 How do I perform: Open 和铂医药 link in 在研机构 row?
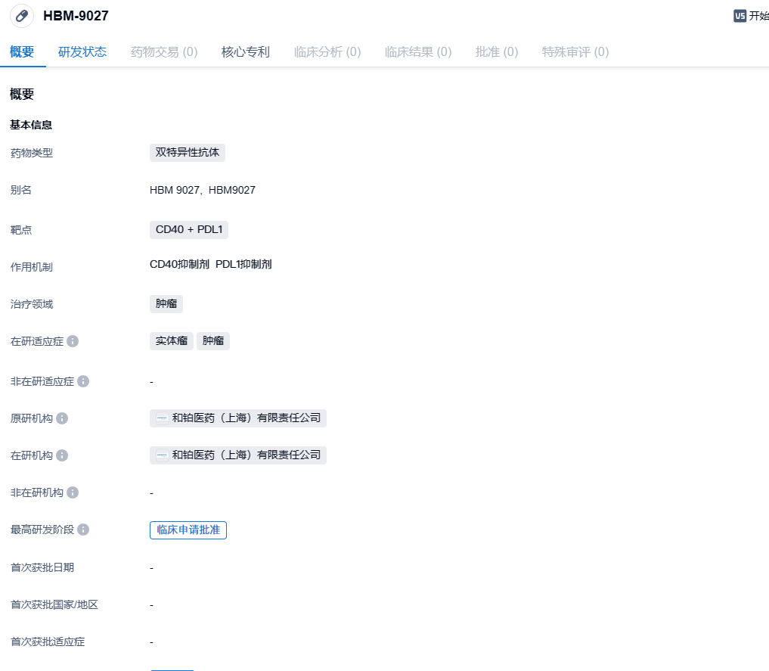tap(246, 455)
